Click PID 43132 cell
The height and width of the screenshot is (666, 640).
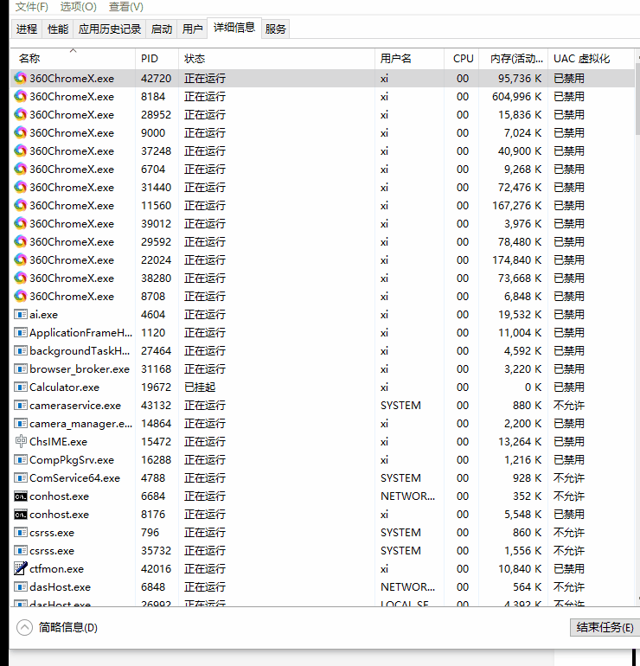pyautogui.click(x=156, y=405)
